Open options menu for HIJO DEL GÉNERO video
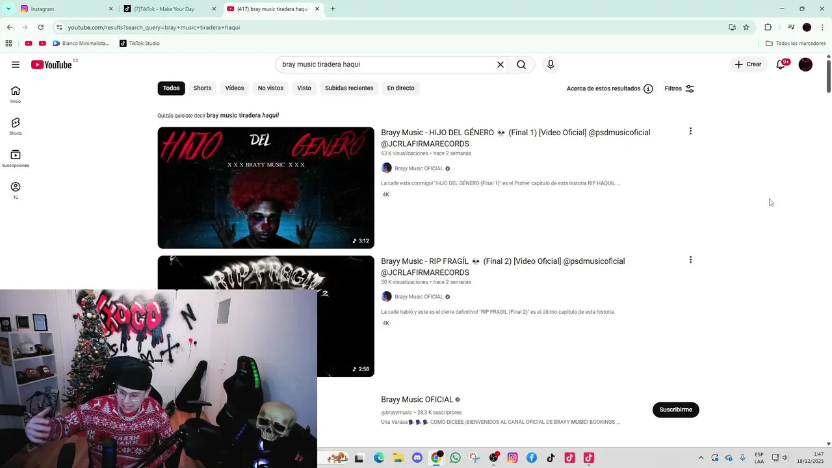832x468 pixels. pyautogui.click(x=690, y=131)
